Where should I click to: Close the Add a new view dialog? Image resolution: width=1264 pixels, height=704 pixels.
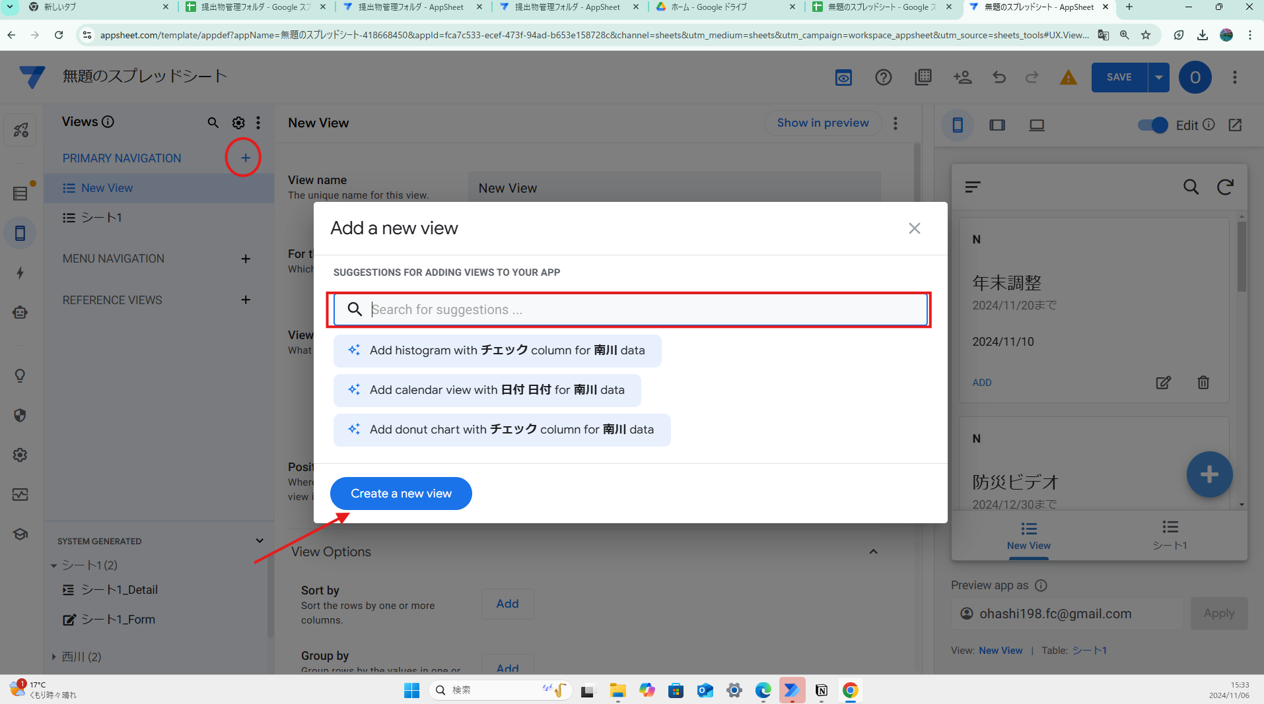[914, 228]
